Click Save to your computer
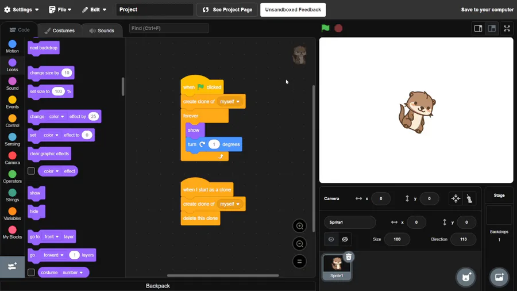The height and width of the screenshot is (291, 517). coord(487,10)
